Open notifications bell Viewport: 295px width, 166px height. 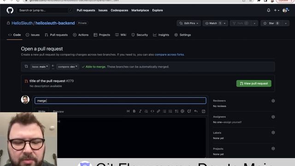pos(268,10)
